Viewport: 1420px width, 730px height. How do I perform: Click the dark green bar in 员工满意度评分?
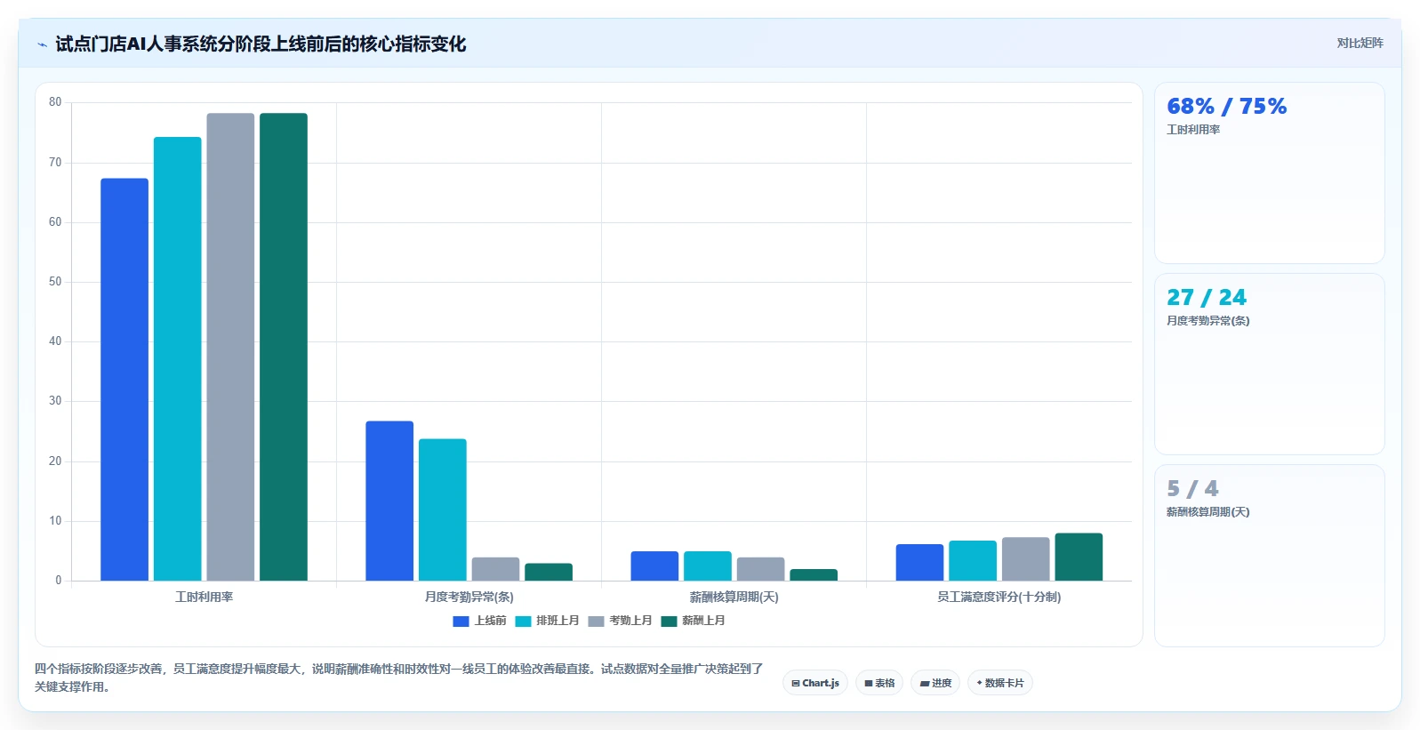tap(1079, 557)
